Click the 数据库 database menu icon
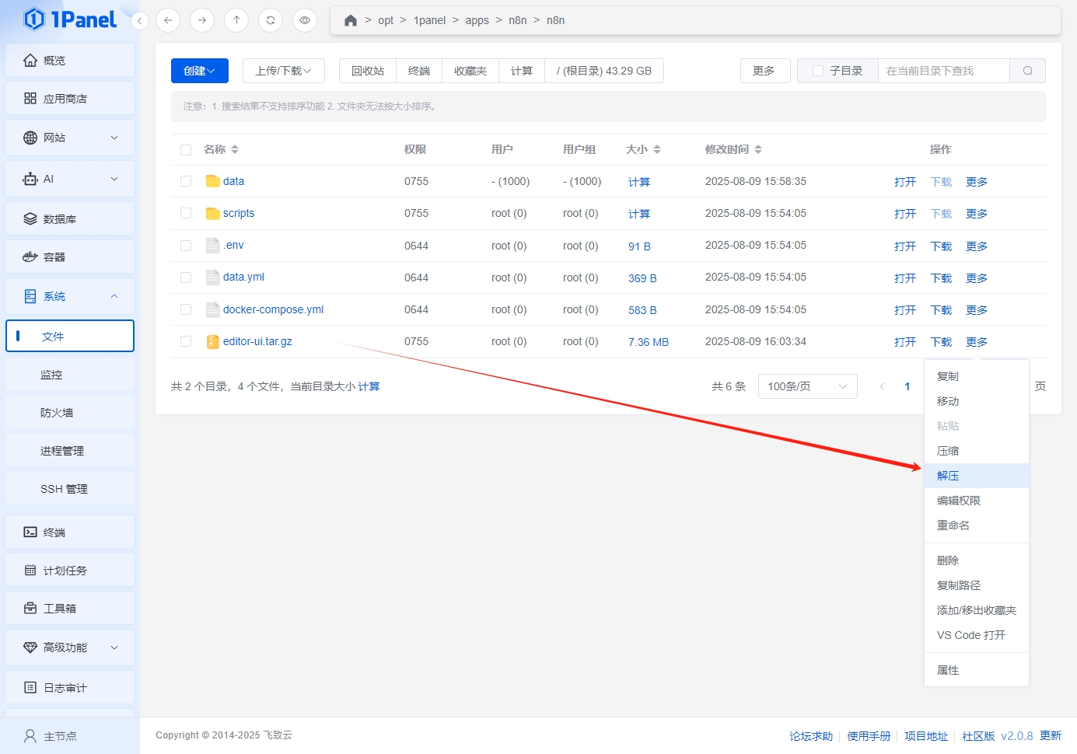Screen dimensions: 1077x754 (x=30, y=219)
